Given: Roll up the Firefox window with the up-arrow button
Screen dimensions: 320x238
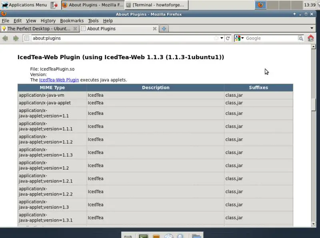Looking at the screenshot, I should point(294,14).
